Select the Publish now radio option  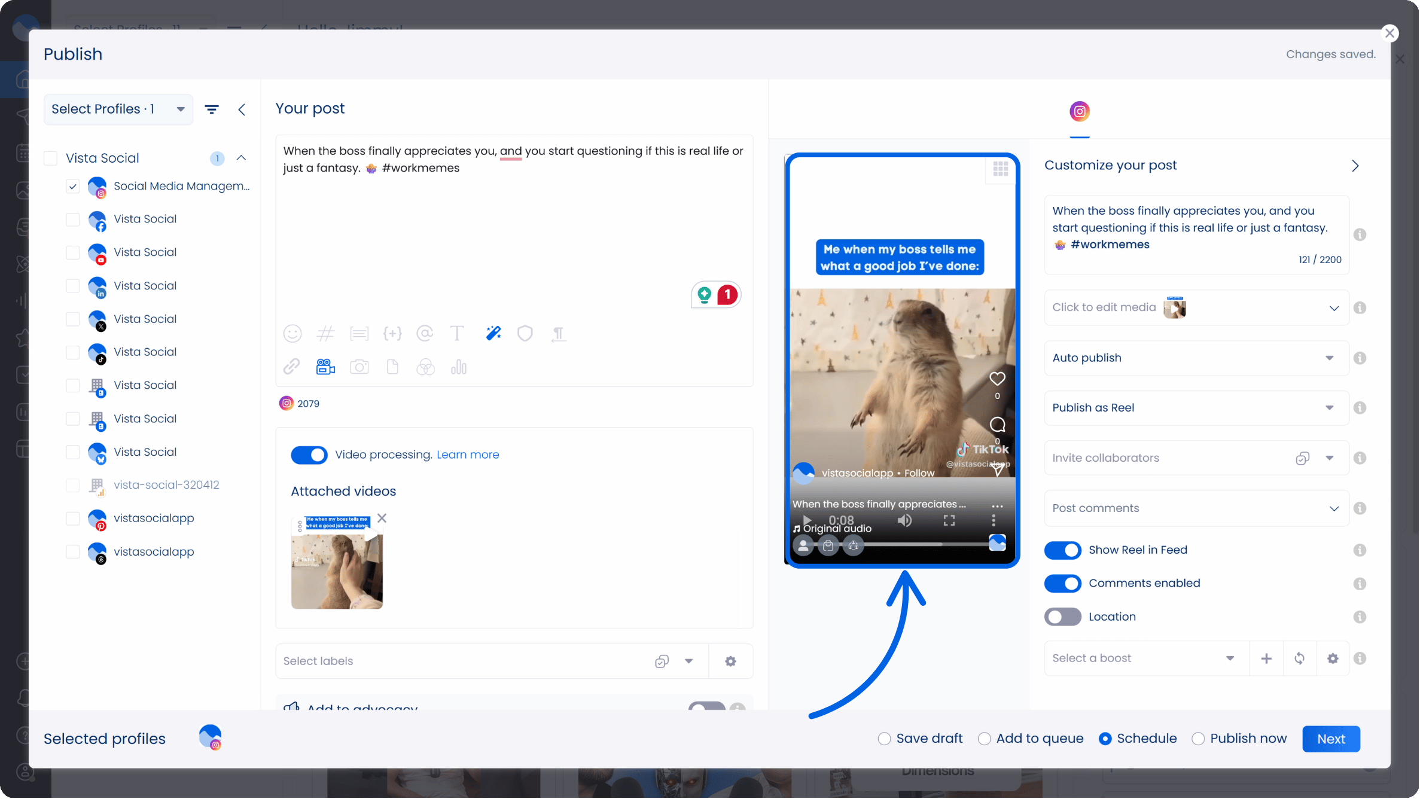[x=1198, y=739]
